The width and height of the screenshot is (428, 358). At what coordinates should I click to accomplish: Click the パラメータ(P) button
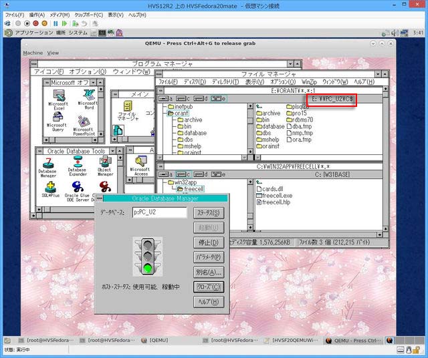pos(209,257)
